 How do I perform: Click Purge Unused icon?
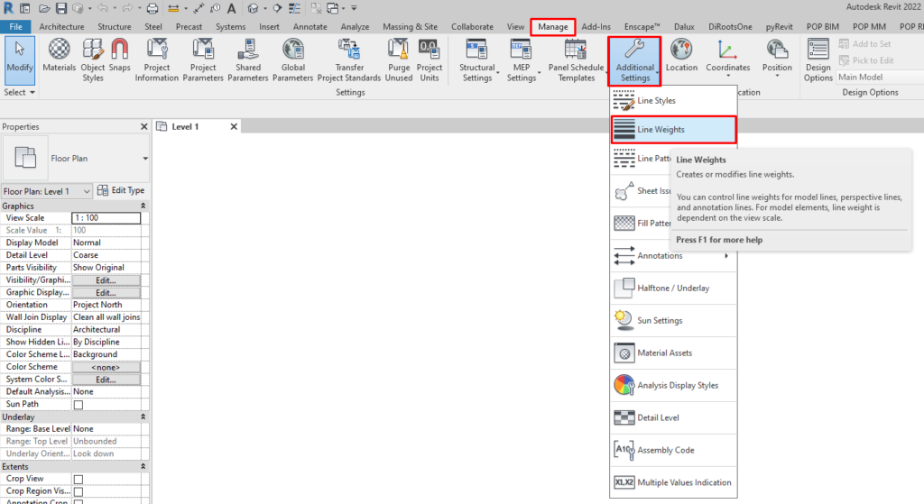coord(398,60)
